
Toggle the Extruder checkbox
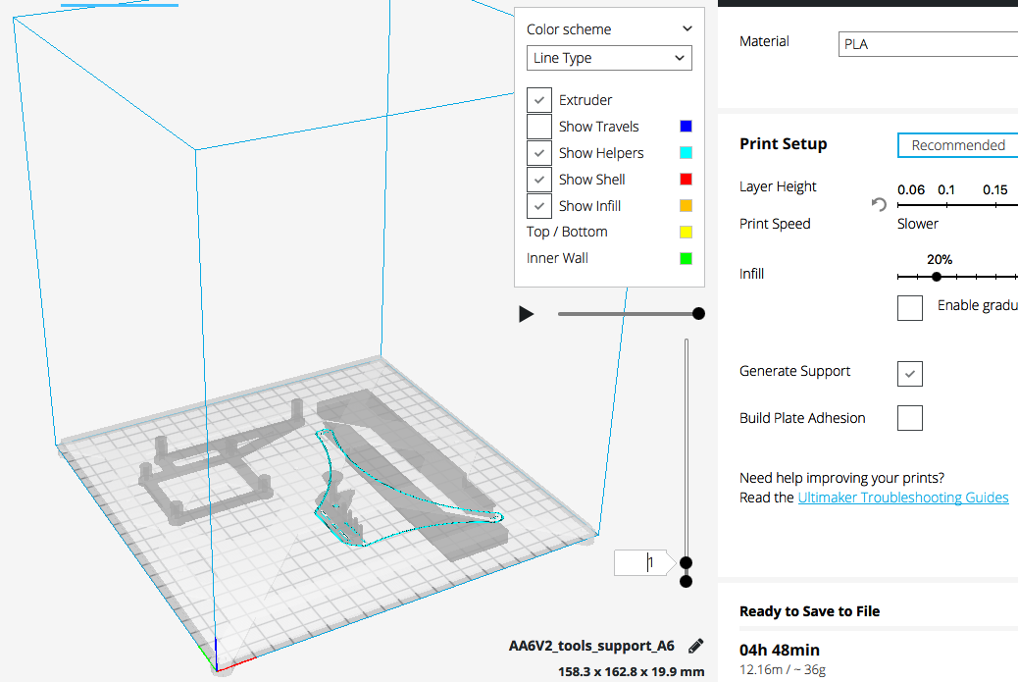point(539,100)
